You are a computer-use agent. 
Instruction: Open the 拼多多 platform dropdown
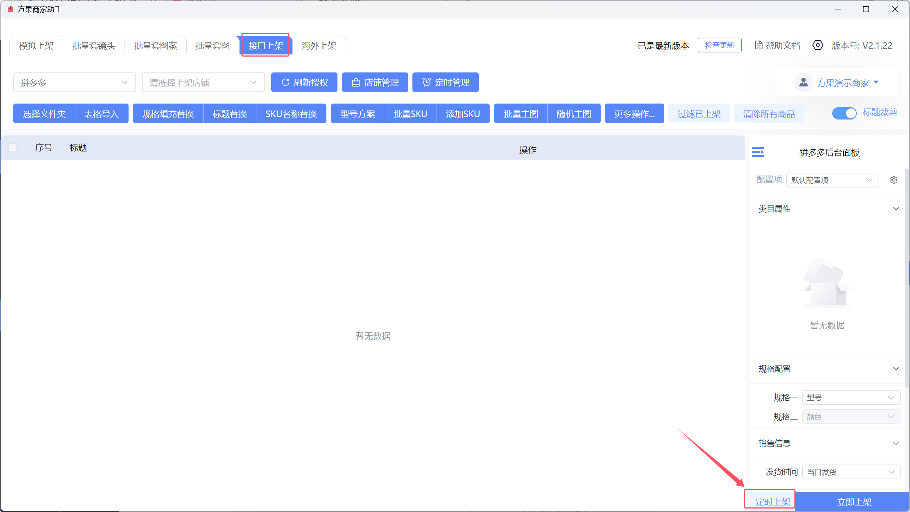point(74,83)
